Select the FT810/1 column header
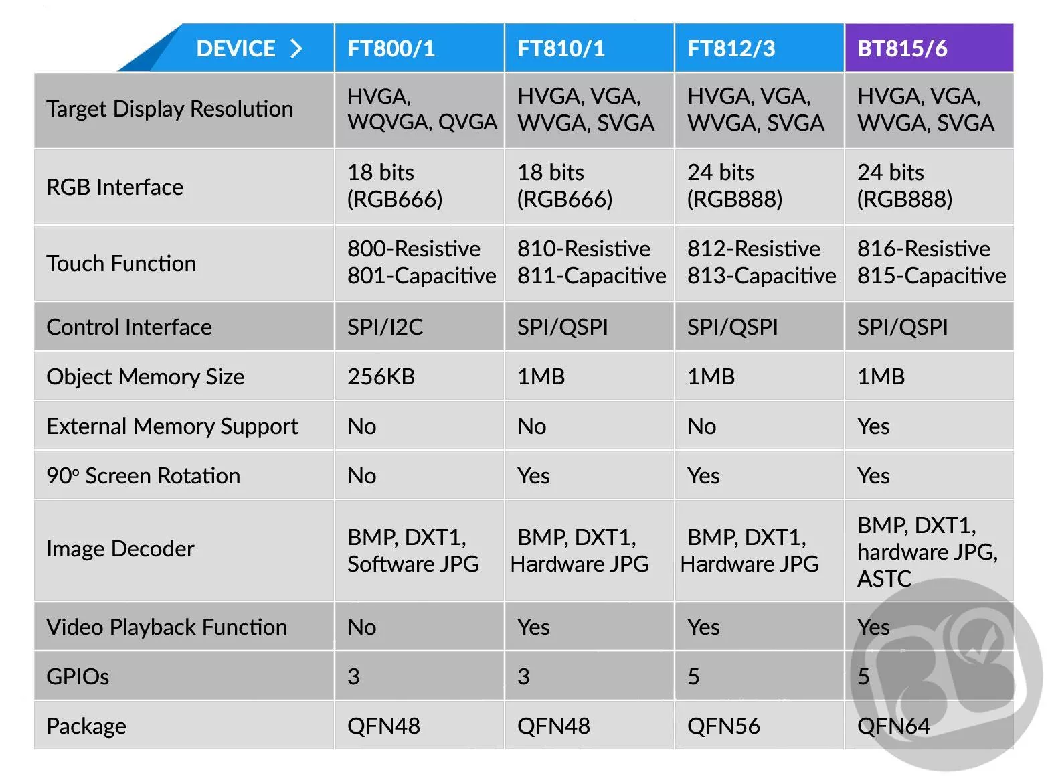Screen dimensions: 1048x776 pyautogui.click(x=590, y=48)
